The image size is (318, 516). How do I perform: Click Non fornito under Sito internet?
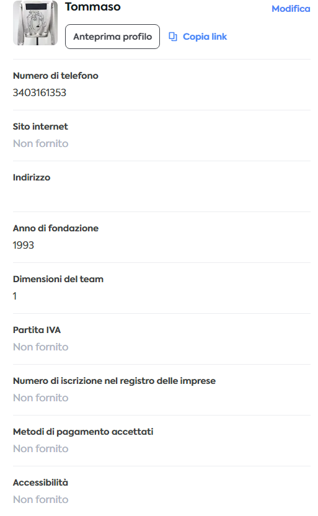41,143
